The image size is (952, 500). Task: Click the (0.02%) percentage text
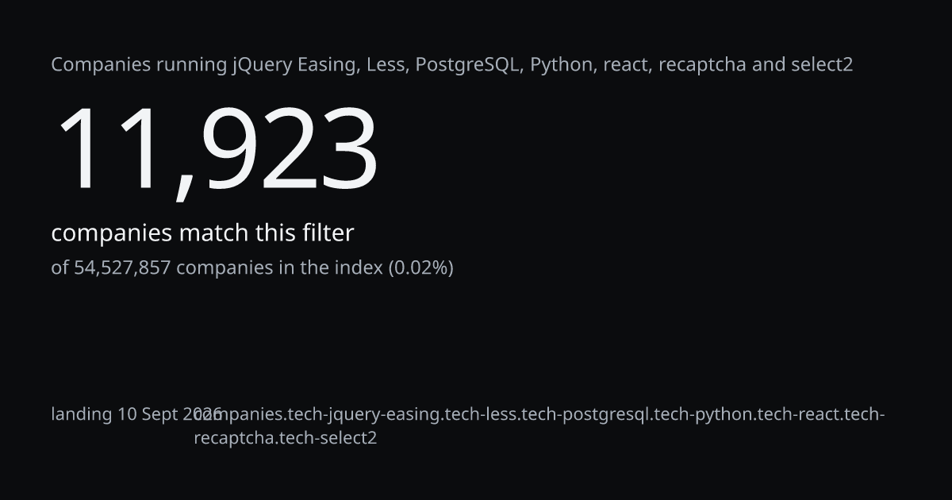[x=420, y=267]
